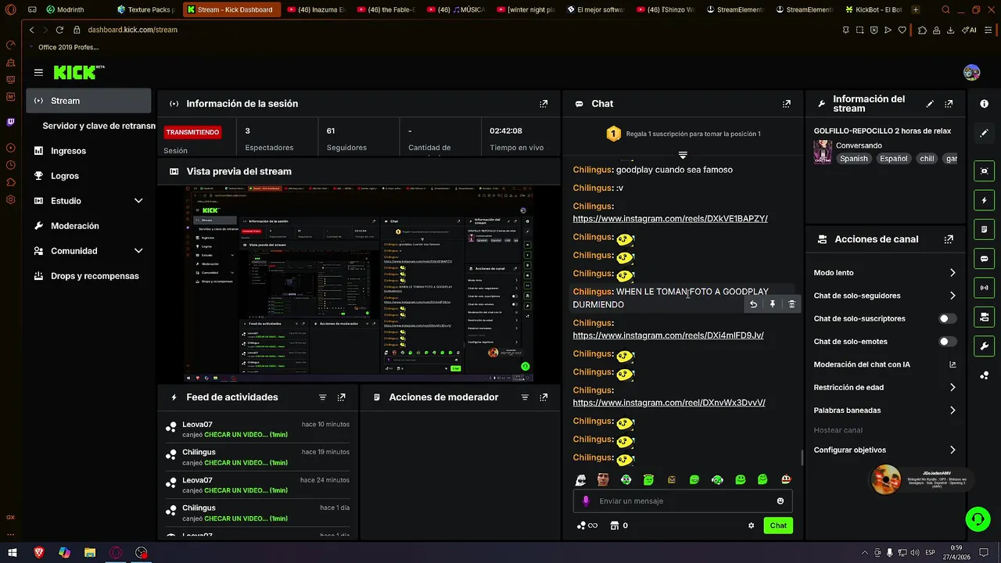Open the info icon in the right sidebar
This screenshot has height=563, width=1001.
coord(984,104)
